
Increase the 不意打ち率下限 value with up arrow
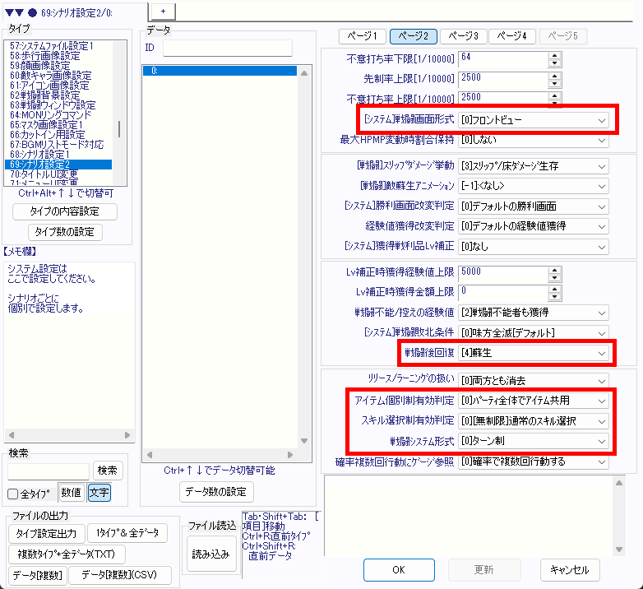coord(554,53)
